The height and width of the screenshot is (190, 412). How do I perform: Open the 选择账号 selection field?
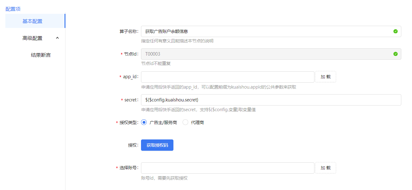tap(227, 168)
